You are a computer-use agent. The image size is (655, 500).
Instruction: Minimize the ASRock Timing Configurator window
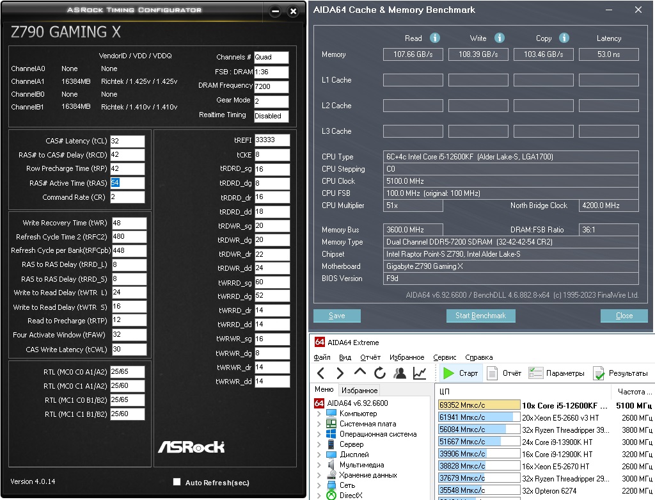pos(275,12)
